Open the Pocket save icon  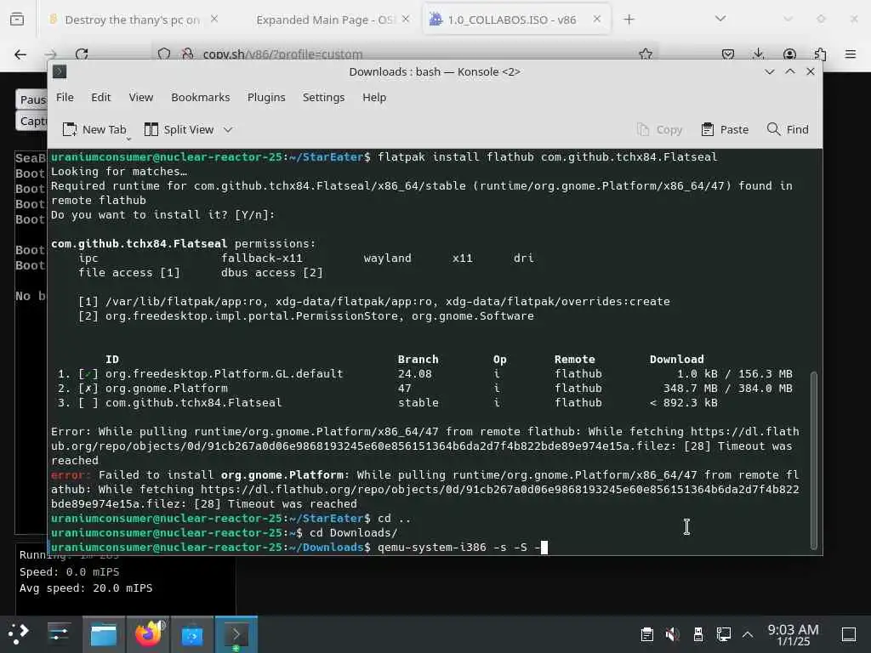coord(728,54)
